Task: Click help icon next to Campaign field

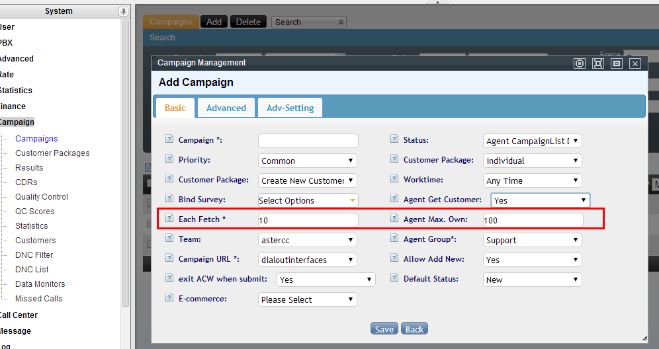Action: pos(169,140)
